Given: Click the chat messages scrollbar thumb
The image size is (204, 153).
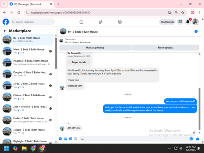Looking at the screenshot, I should point(200,109).
